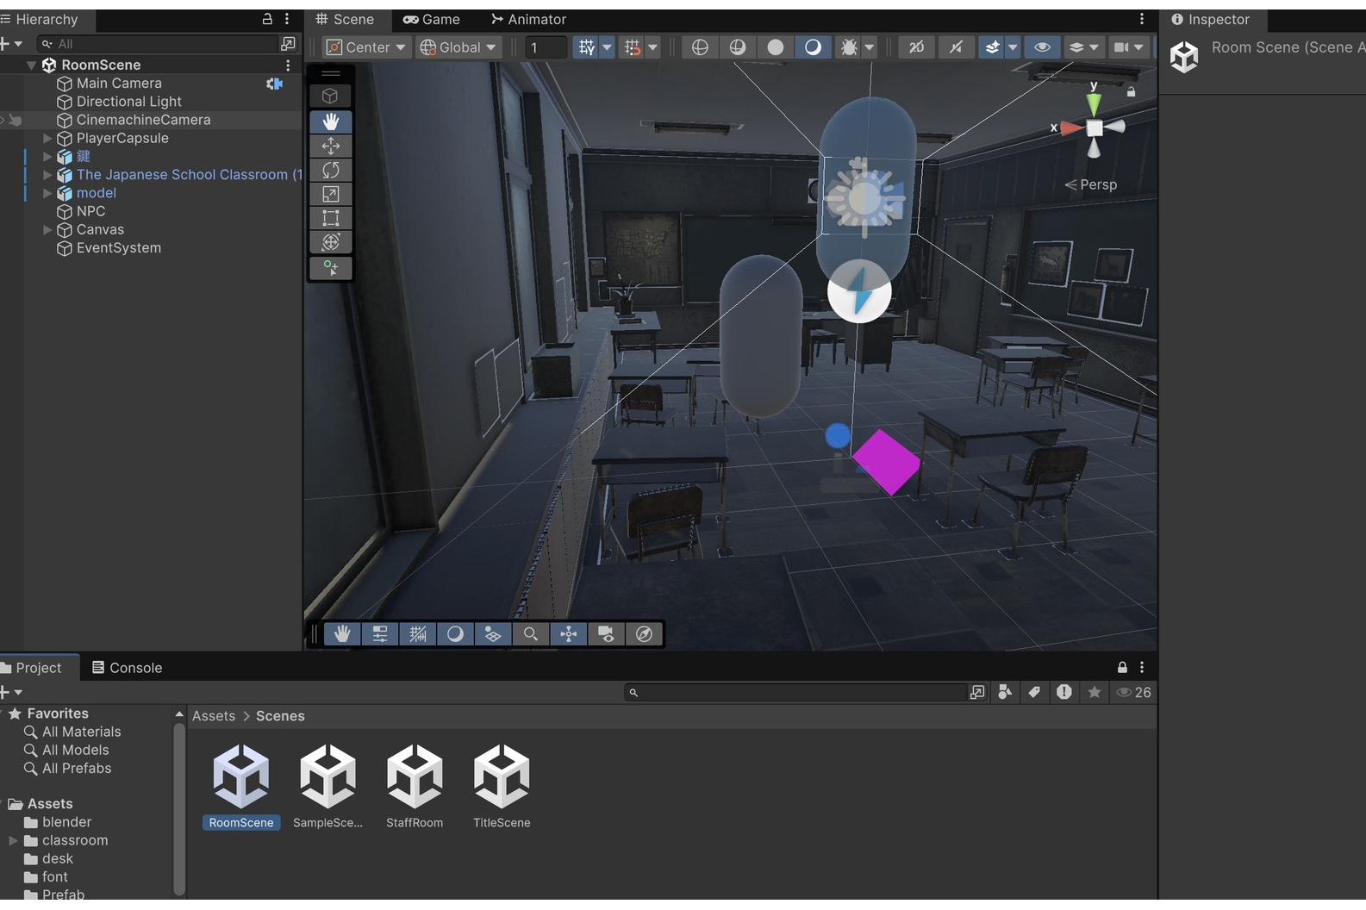Select the Transform tool
The width and height of the screenshot is (1366, 910).
(331, 242)
